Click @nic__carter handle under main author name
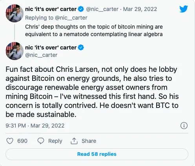 (x=41, y=55)
